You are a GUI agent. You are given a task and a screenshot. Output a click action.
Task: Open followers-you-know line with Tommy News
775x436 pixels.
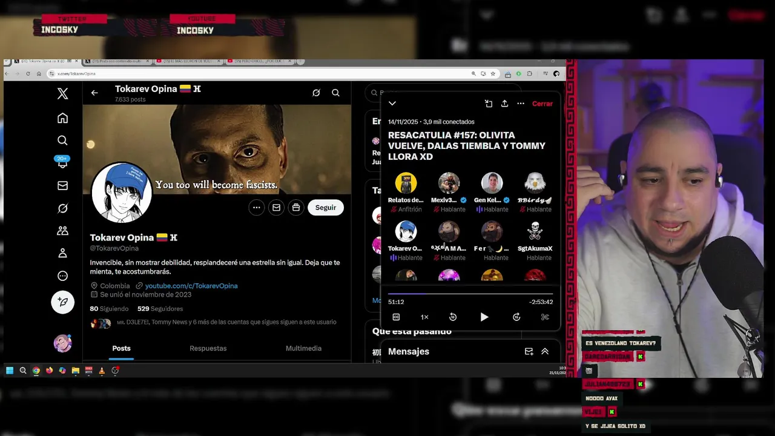(213, 323)
